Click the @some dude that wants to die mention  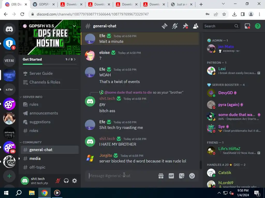128,93
